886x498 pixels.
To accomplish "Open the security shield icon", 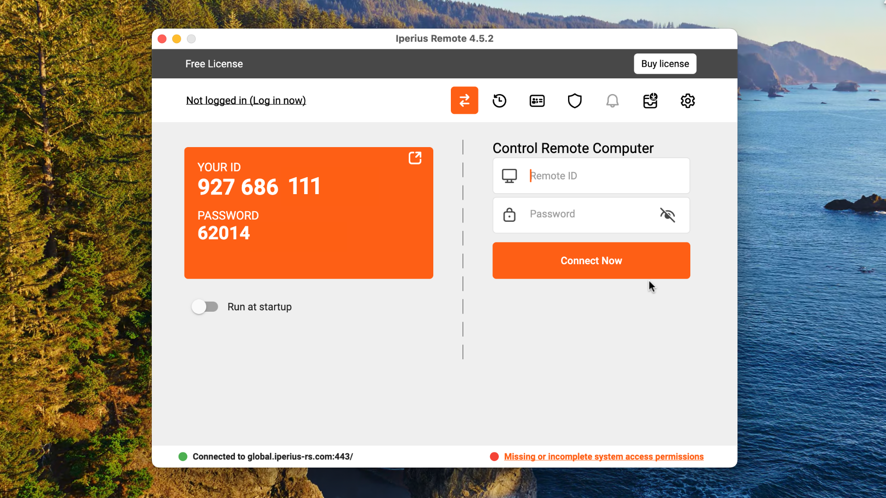I will coord(575,101).
